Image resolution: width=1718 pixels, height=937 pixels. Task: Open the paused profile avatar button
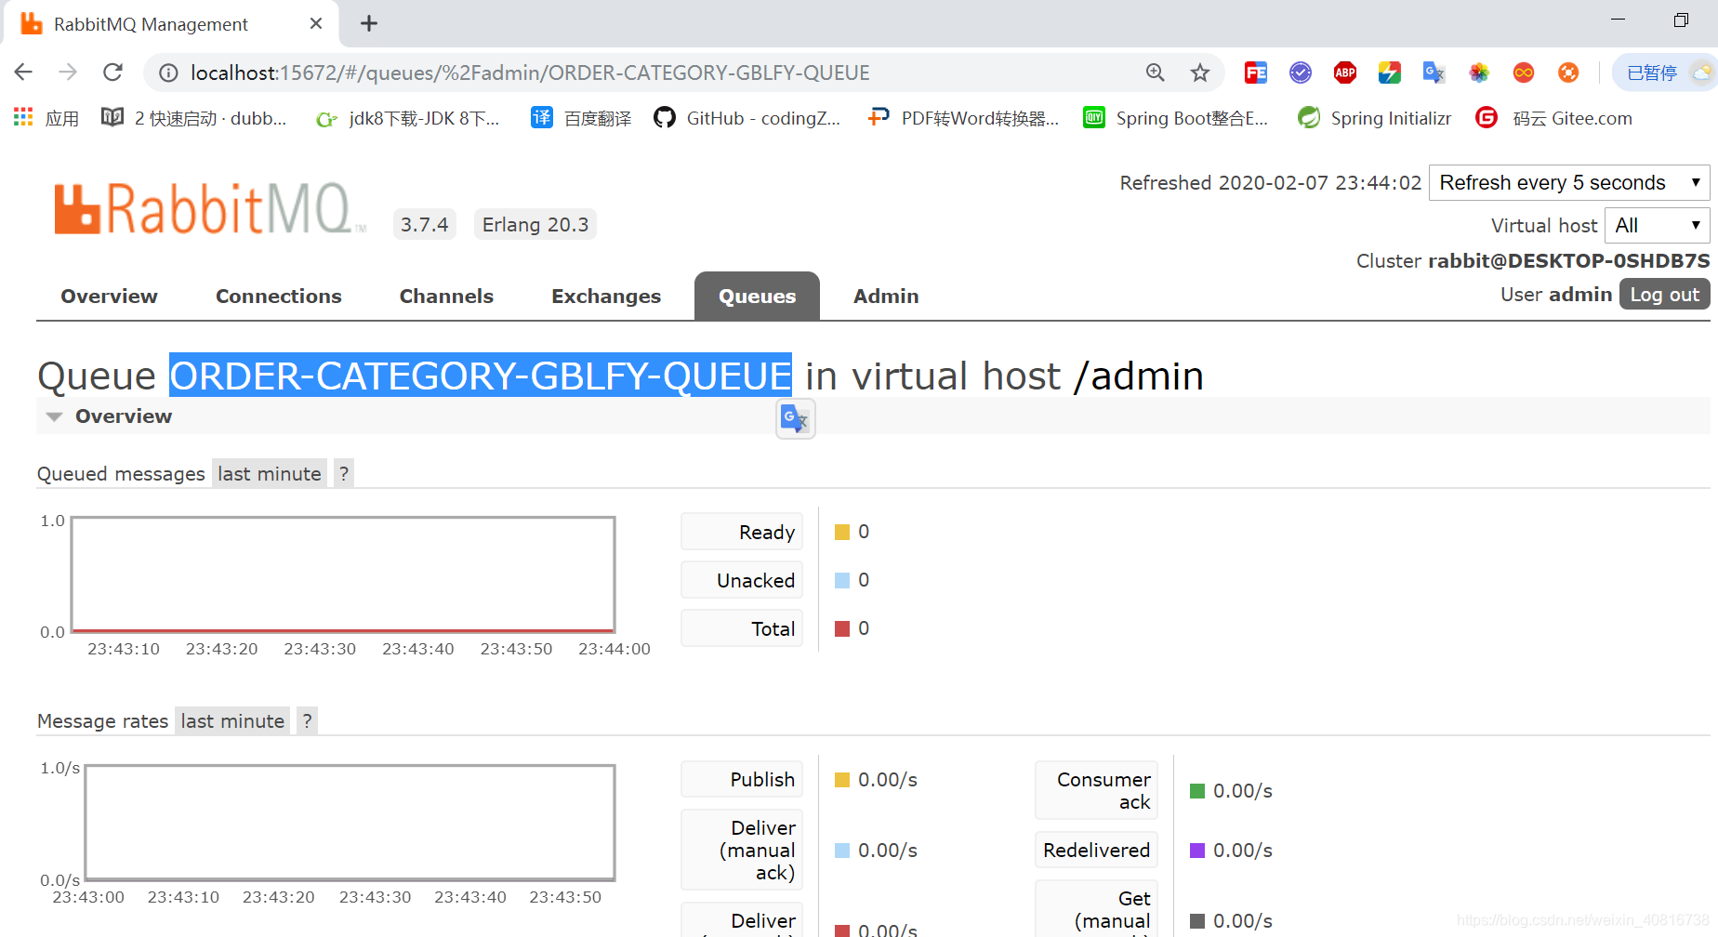pos(1666,73)
